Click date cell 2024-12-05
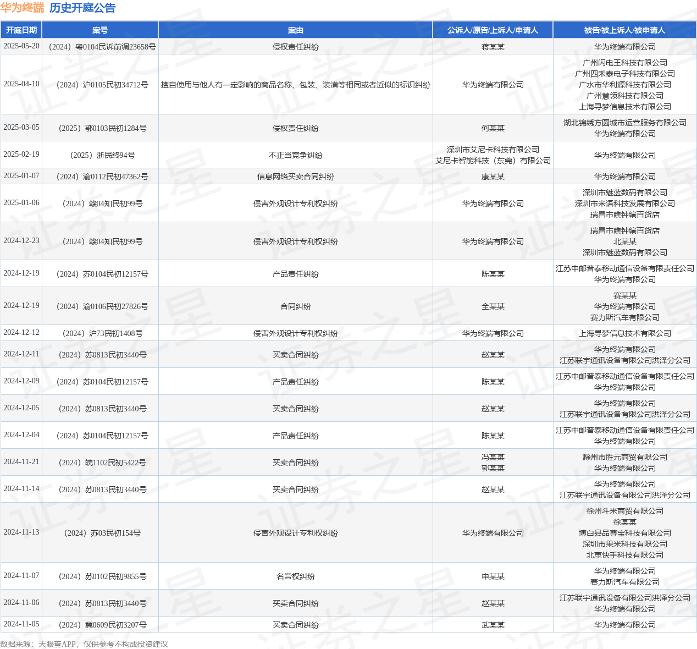Viewport: 697px width, 649px height. pos(21,408)
